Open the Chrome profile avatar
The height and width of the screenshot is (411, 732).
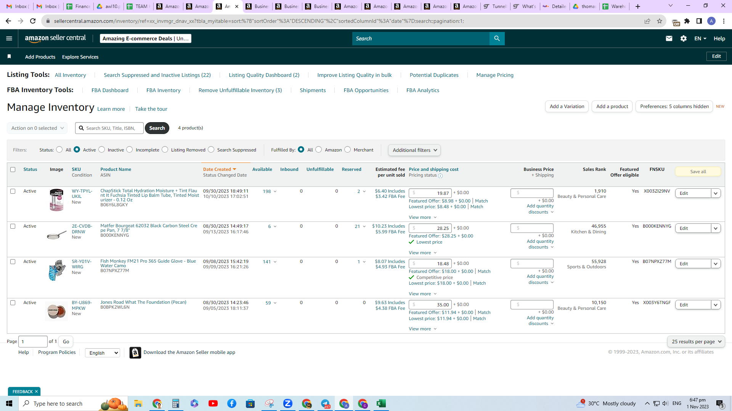pos(711,21)
